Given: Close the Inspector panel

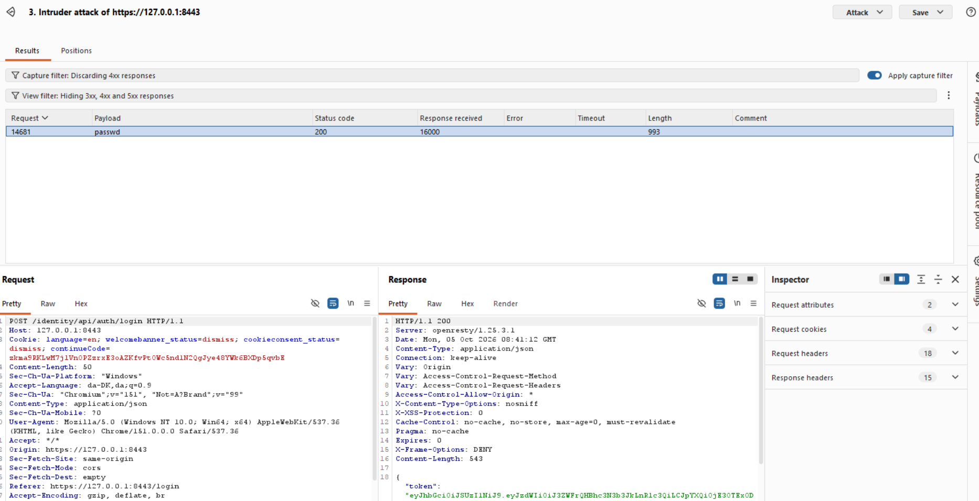Looking at the screenshot, I should 955,279.
